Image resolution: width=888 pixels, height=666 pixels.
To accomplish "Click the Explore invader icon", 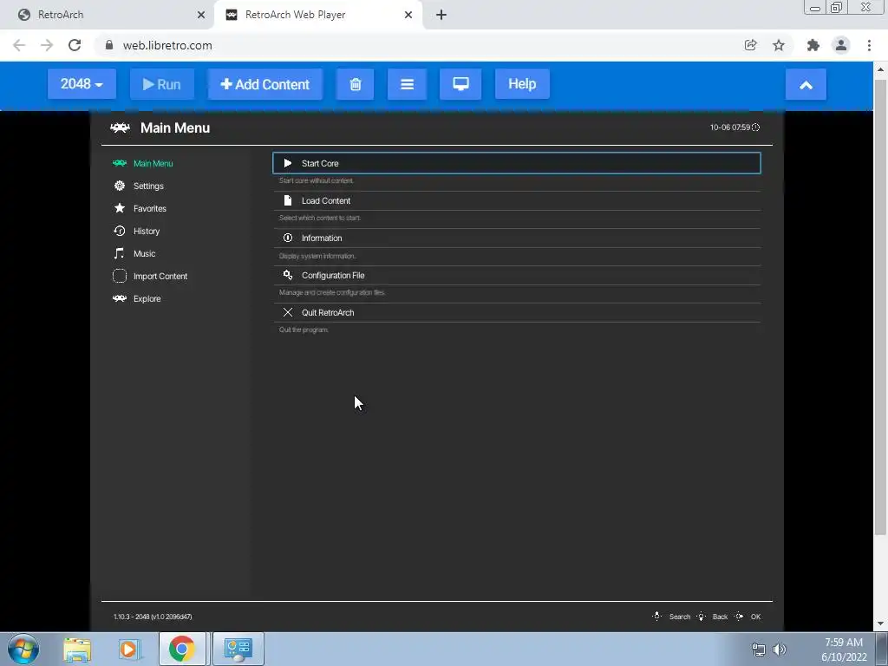I will 120,298.
